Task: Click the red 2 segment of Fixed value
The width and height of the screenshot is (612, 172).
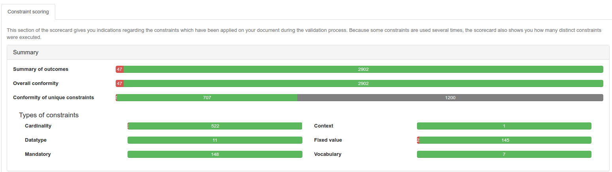Action: pyautogui.click(x=418, y=140)
